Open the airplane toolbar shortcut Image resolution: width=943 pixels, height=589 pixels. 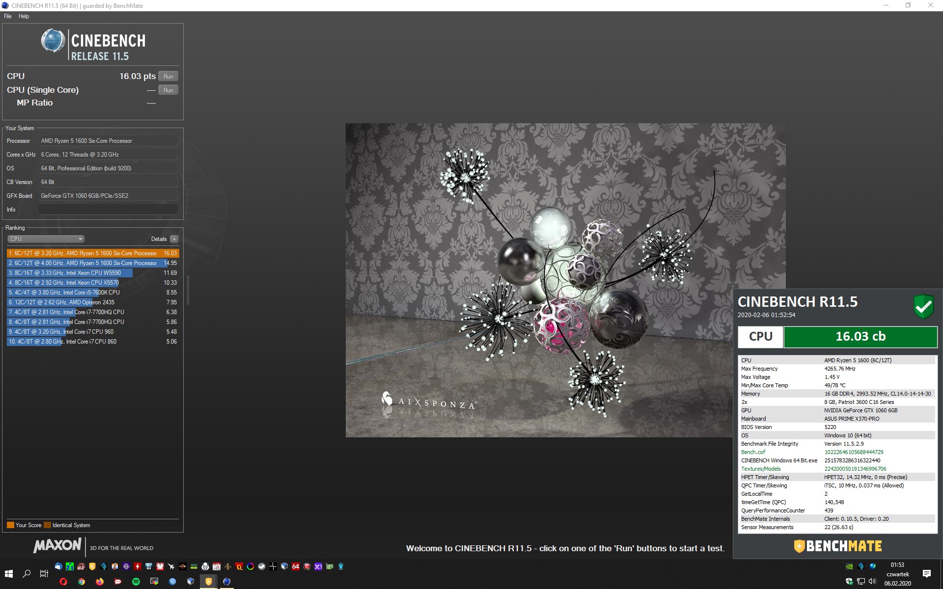[171, 566]
